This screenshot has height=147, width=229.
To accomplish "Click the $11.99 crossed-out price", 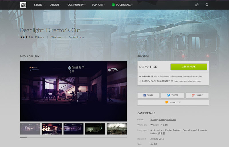I will coord(144,67).
